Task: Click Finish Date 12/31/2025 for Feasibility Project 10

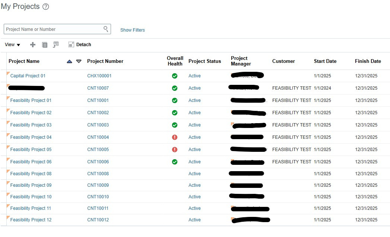Action: click(366, 197)
